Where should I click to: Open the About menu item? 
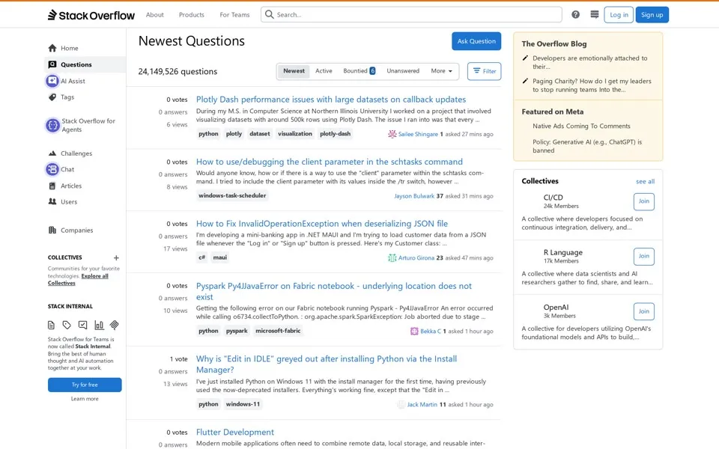click(155, 15)
